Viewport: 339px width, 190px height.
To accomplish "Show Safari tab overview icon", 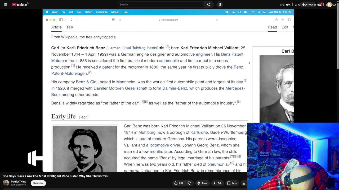I will tap(289, 20).
